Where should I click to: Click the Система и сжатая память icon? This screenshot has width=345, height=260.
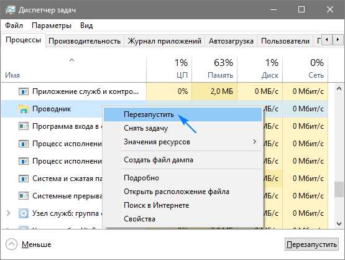click(24, 179)
